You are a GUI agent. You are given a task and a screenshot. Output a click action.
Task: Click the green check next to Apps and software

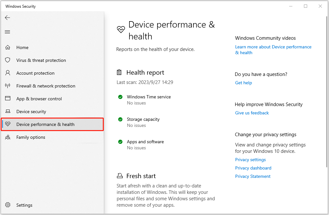tap(120, 142)
